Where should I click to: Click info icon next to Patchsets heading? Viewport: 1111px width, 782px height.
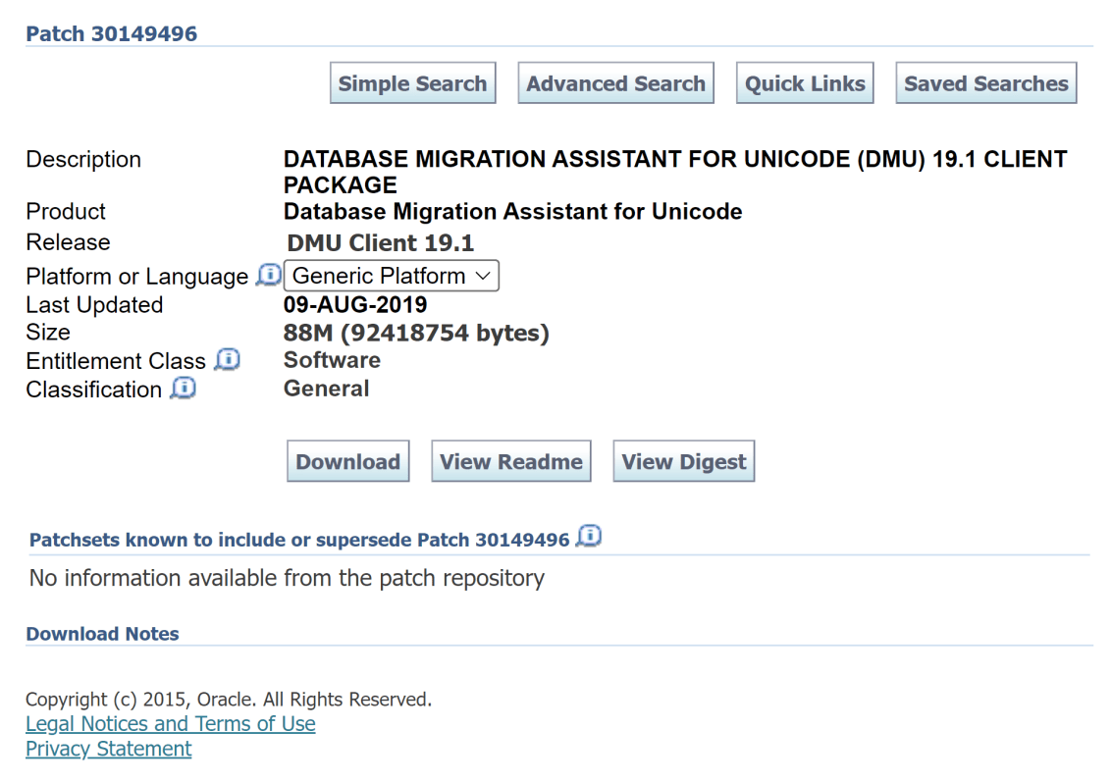tap(589, 537)
